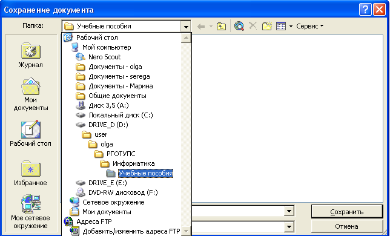390x236 pixels.
Task: Open the Журнал (History) places bar icon
Action: click(30, 56)
